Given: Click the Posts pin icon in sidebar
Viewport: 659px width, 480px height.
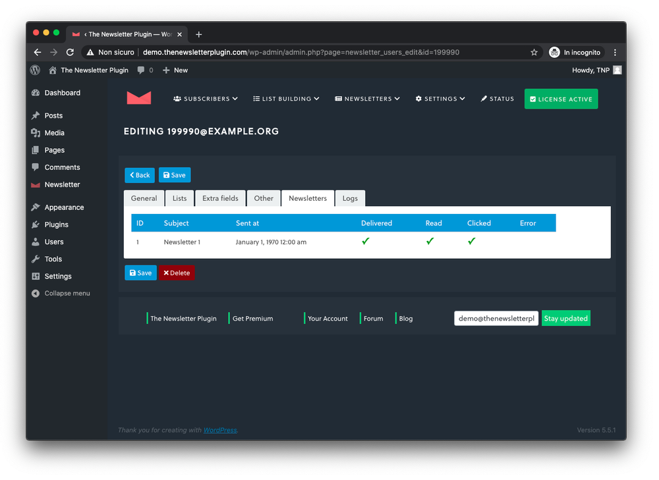Looking at the screenshot, I should 36,115.
